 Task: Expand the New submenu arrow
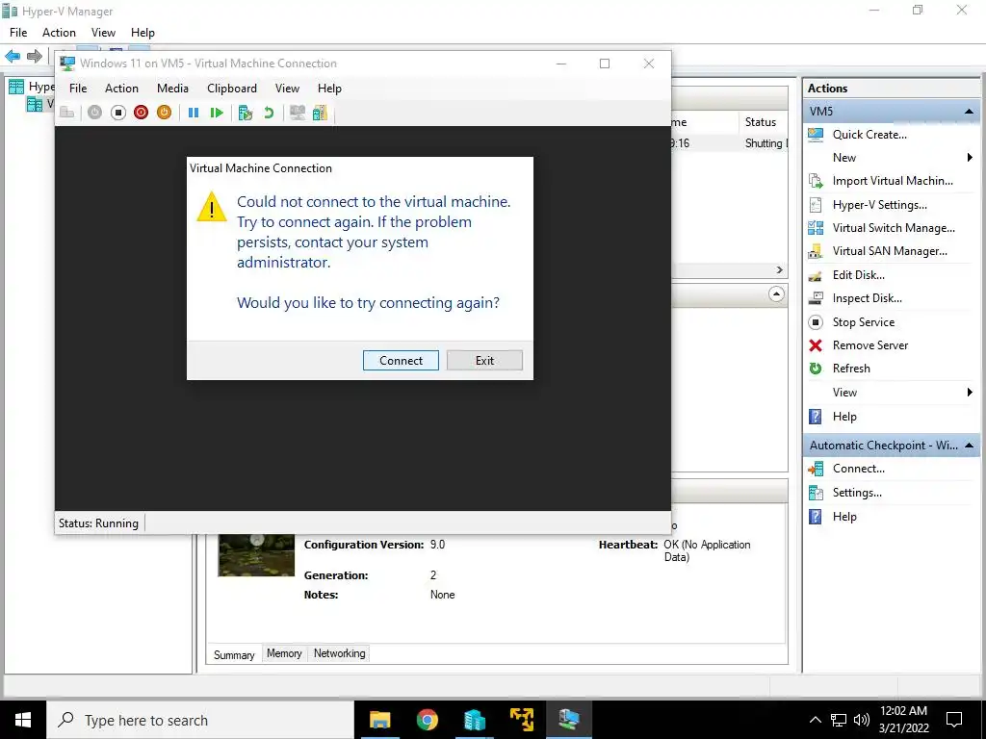[970, 157]
